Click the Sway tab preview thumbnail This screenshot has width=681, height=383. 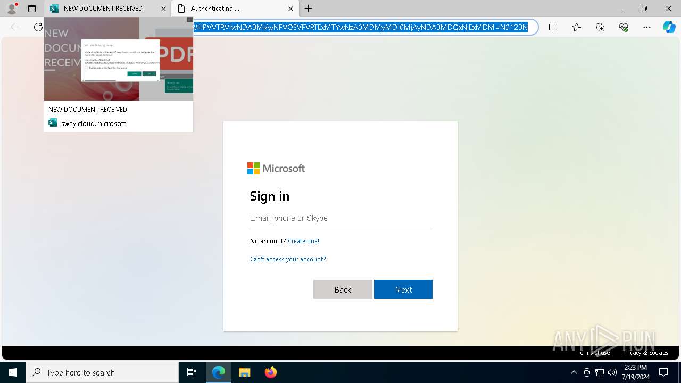[119, 59]
